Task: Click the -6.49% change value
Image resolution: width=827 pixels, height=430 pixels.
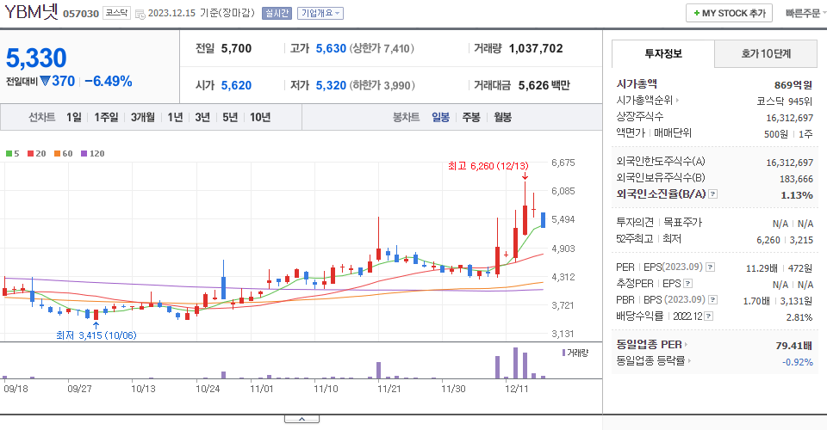Action: click(109, 81)
